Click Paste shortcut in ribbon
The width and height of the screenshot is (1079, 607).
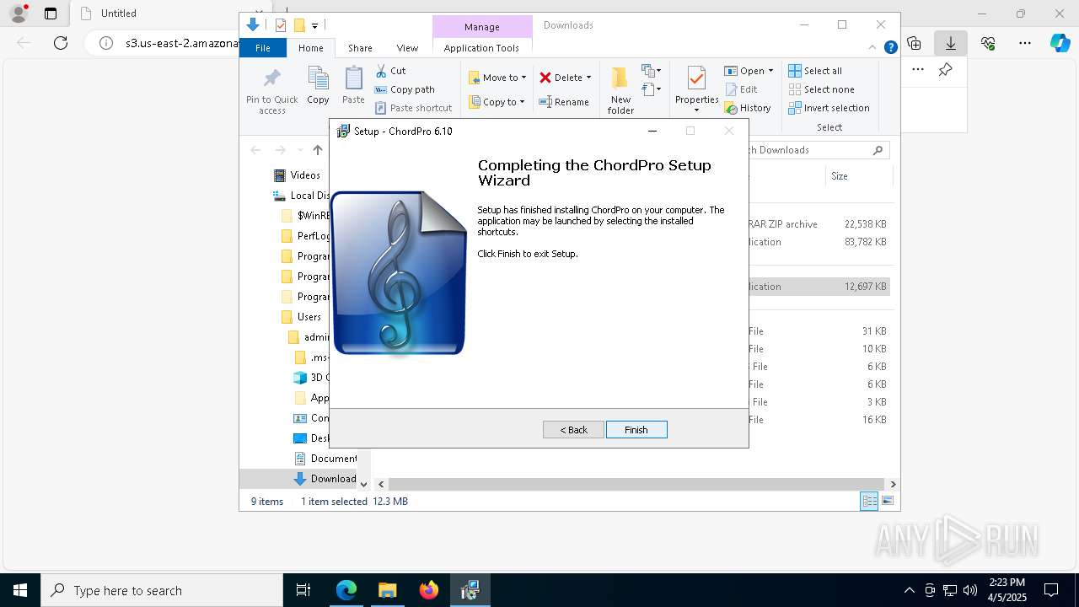coord(413,108)
